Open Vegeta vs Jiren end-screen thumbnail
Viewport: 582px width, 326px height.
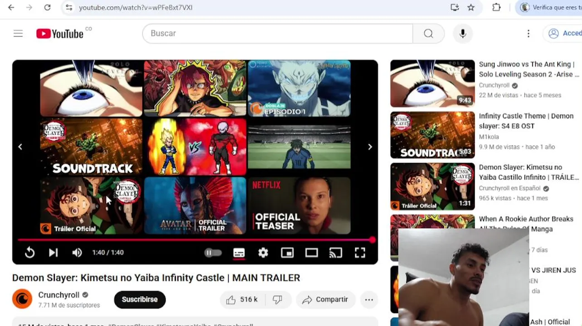click(195, 147)
